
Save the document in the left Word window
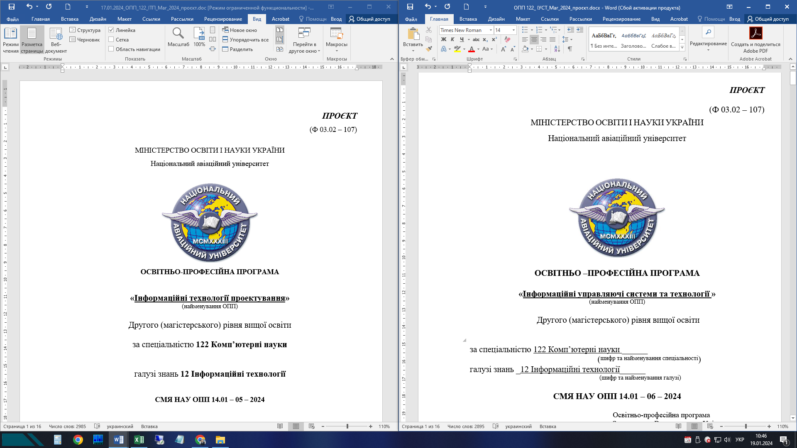coord(12,7)
